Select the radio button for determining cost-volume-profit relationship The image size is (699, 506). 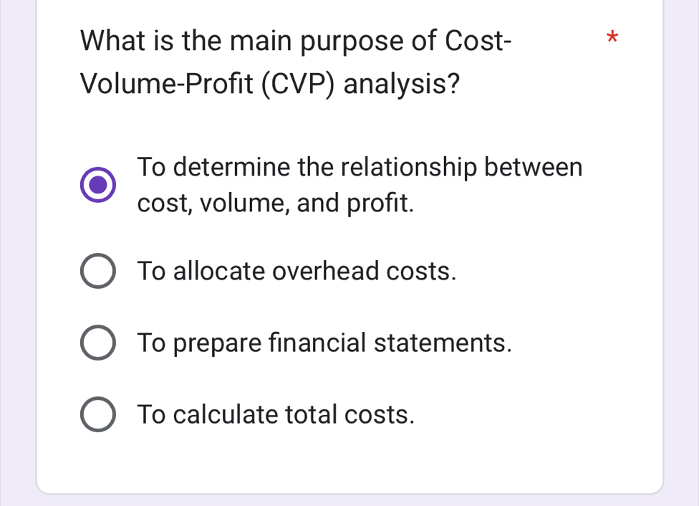pyautogui.click(x=97, y=186)
